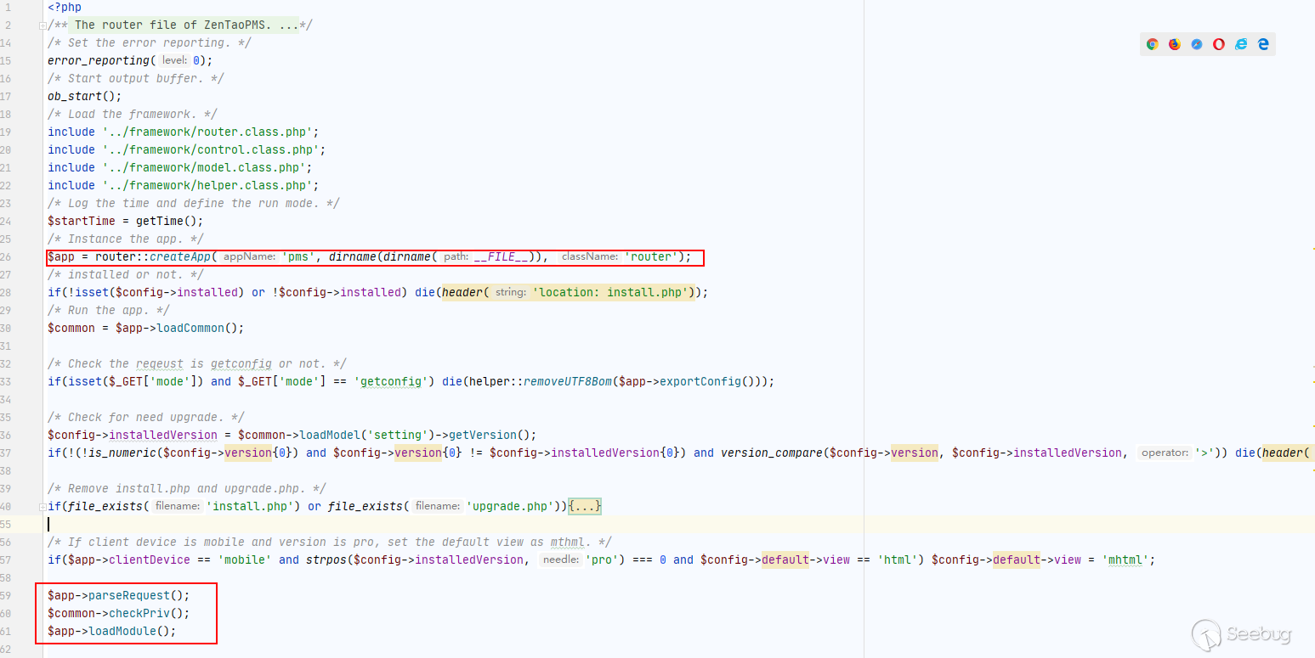Click the 'Check for need upgrade' comment
1315x658 pixels.
click(146, 417)
